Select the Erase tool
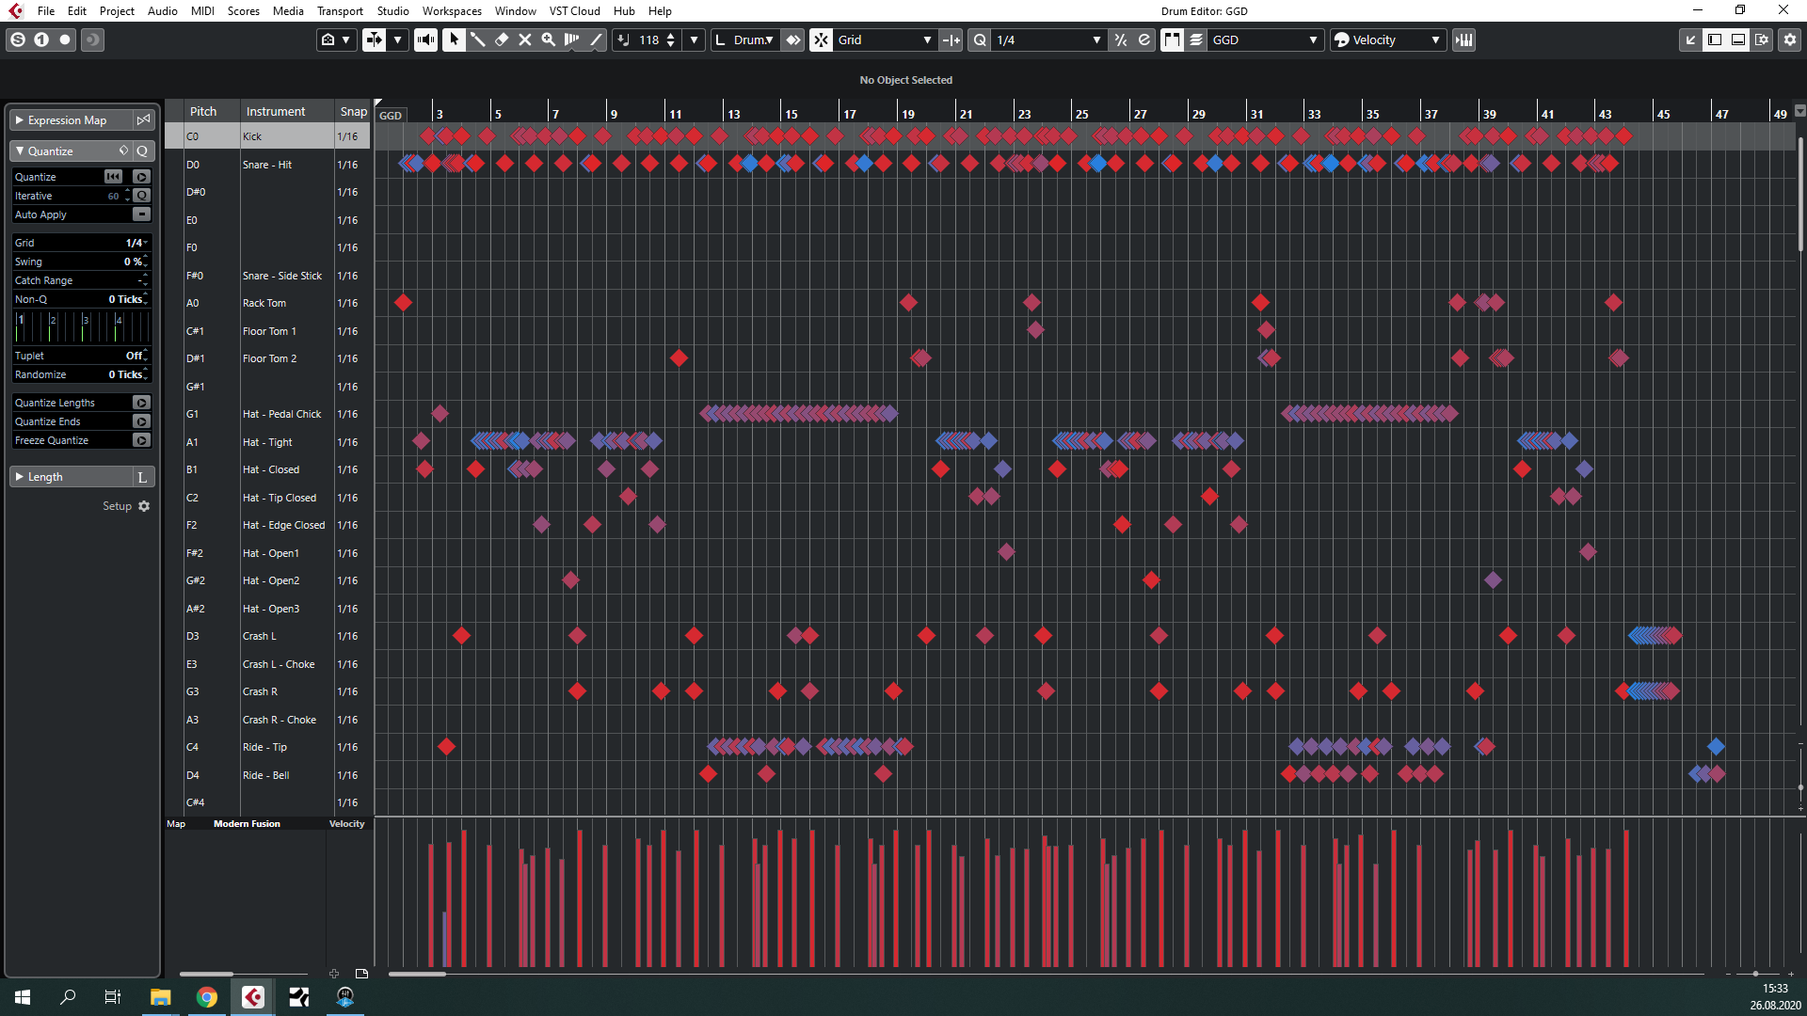This screenshot has height=1016, width=1807. [501, 40]
